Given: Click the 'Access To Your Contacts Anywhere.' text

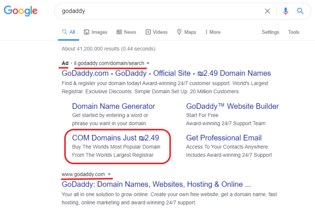Looking at the screenshot, I should (x=227, y=147).
